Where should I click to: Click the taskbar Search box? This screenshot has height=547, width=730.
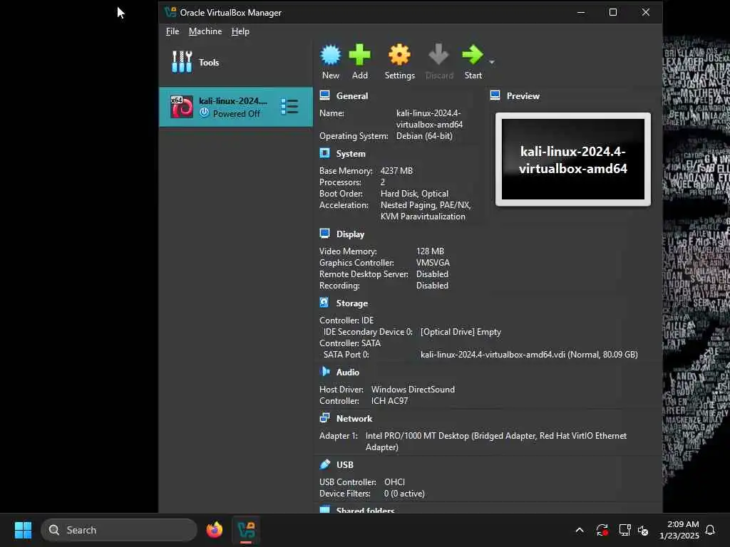[119, 530]
